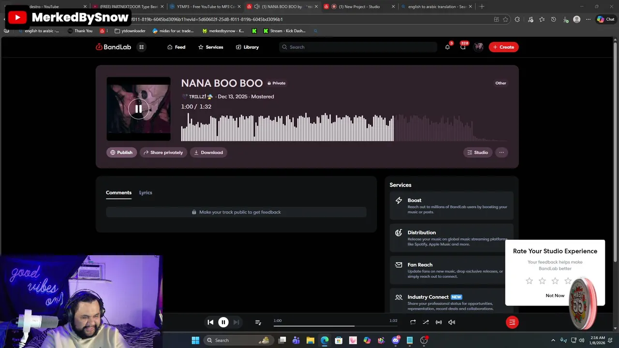This screenshot has height=348, width=619.
Task: Toggle repeat in the player bar
Action: 413,322
